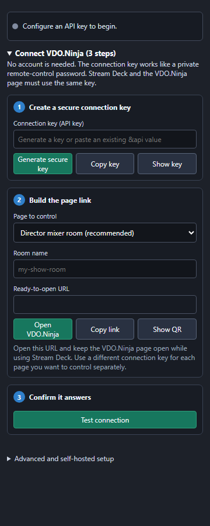Select the Ready-to-open URL field
The width and height of the screenshot is (210, 526).
coord(105,304)
